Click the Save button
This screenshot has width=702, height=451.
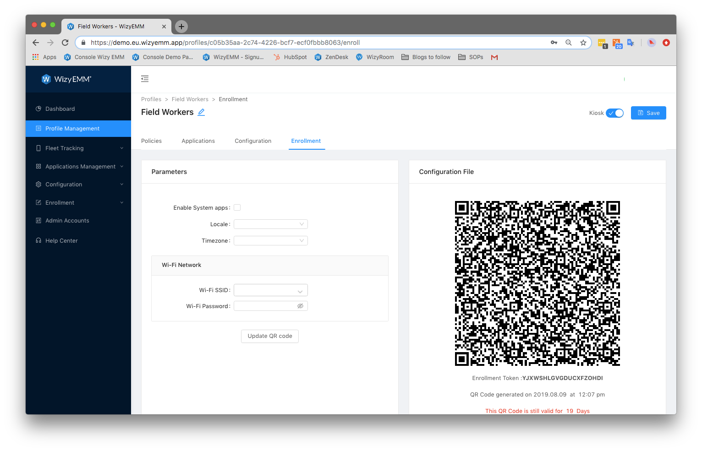pyautogui.click(x=648, y=113)
